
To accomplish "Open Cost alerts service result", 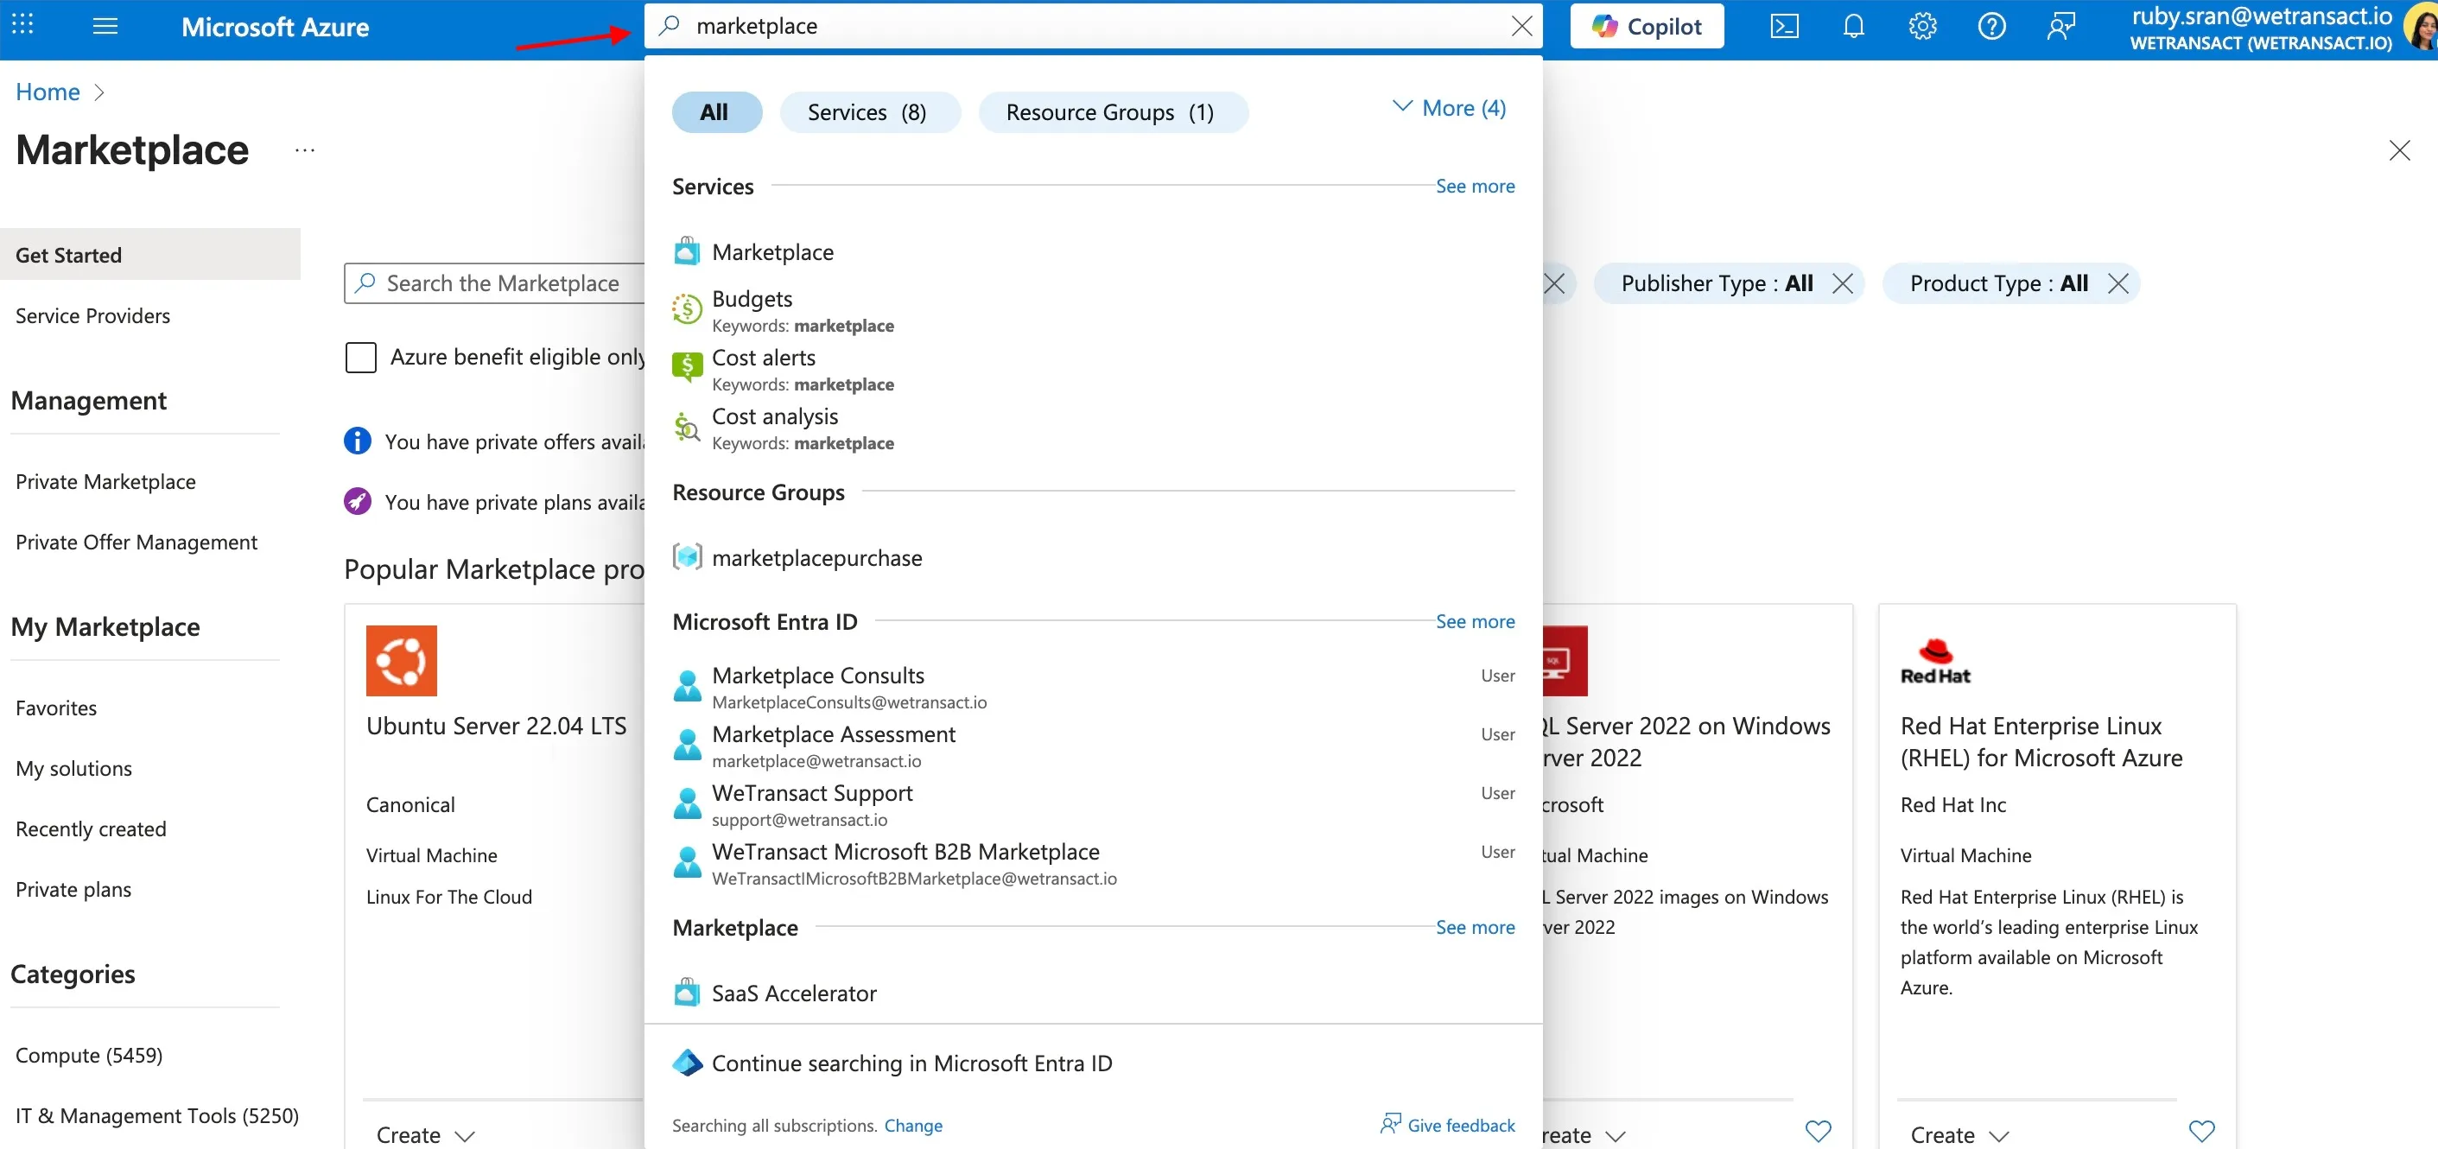I will (1093, 370).
